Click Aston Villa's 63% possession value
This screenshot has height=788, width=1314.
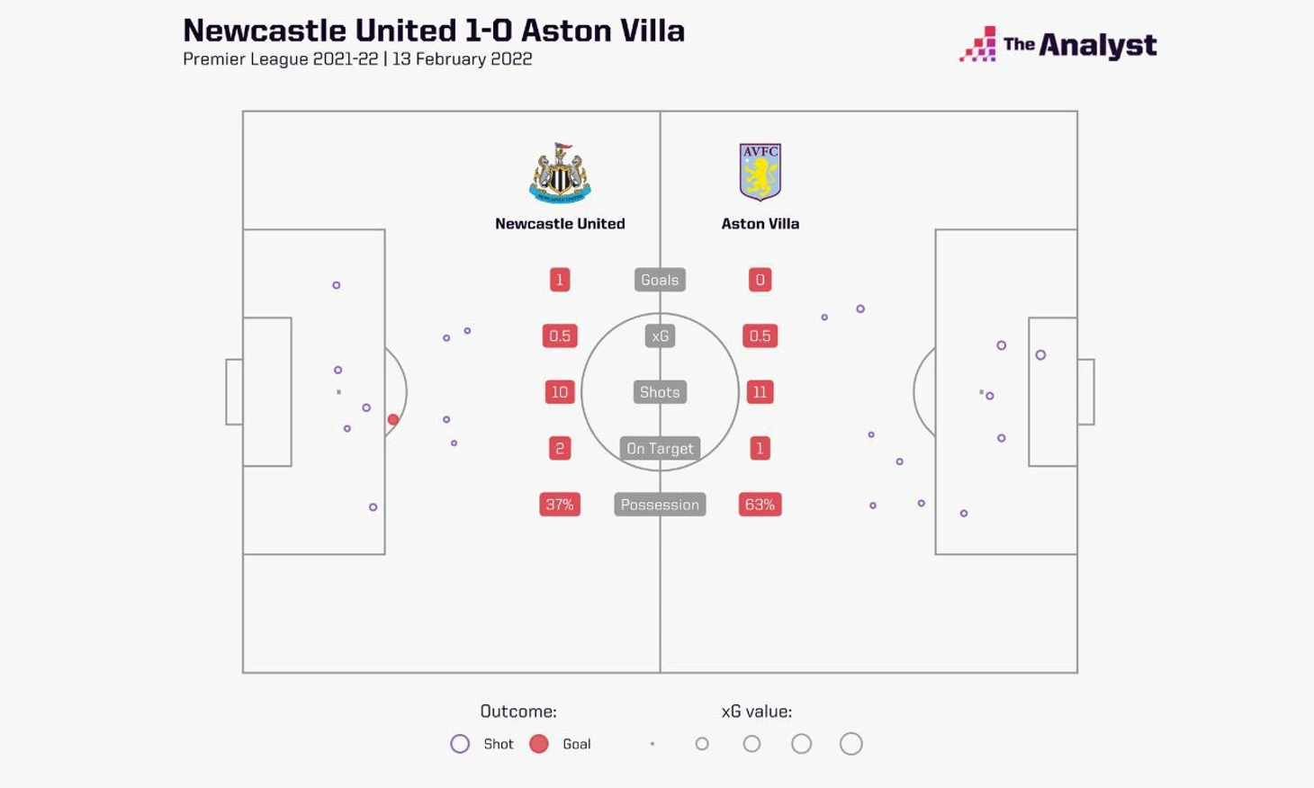point(760,505)
